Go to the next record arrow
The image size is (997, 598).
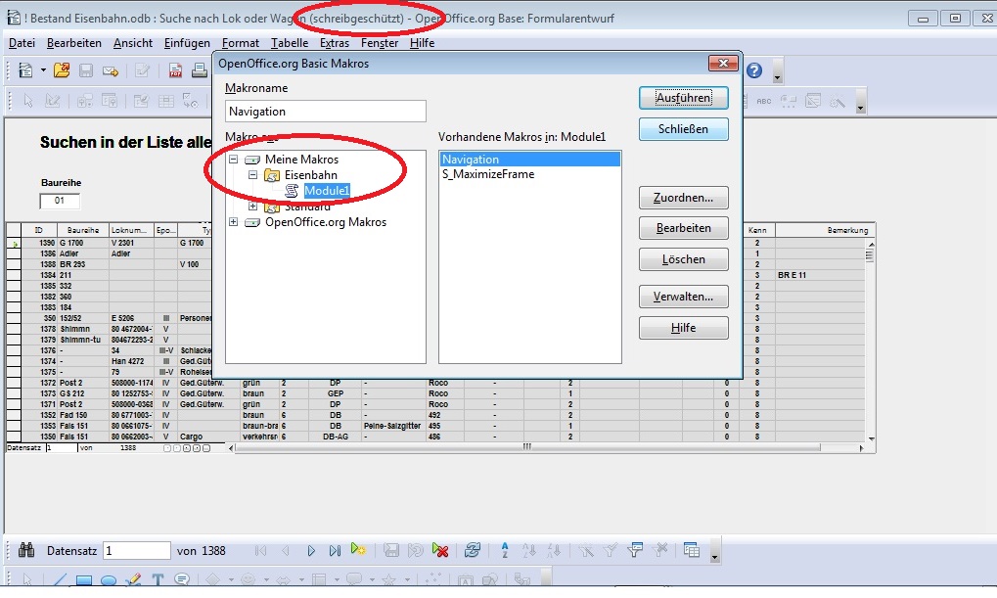311,551
